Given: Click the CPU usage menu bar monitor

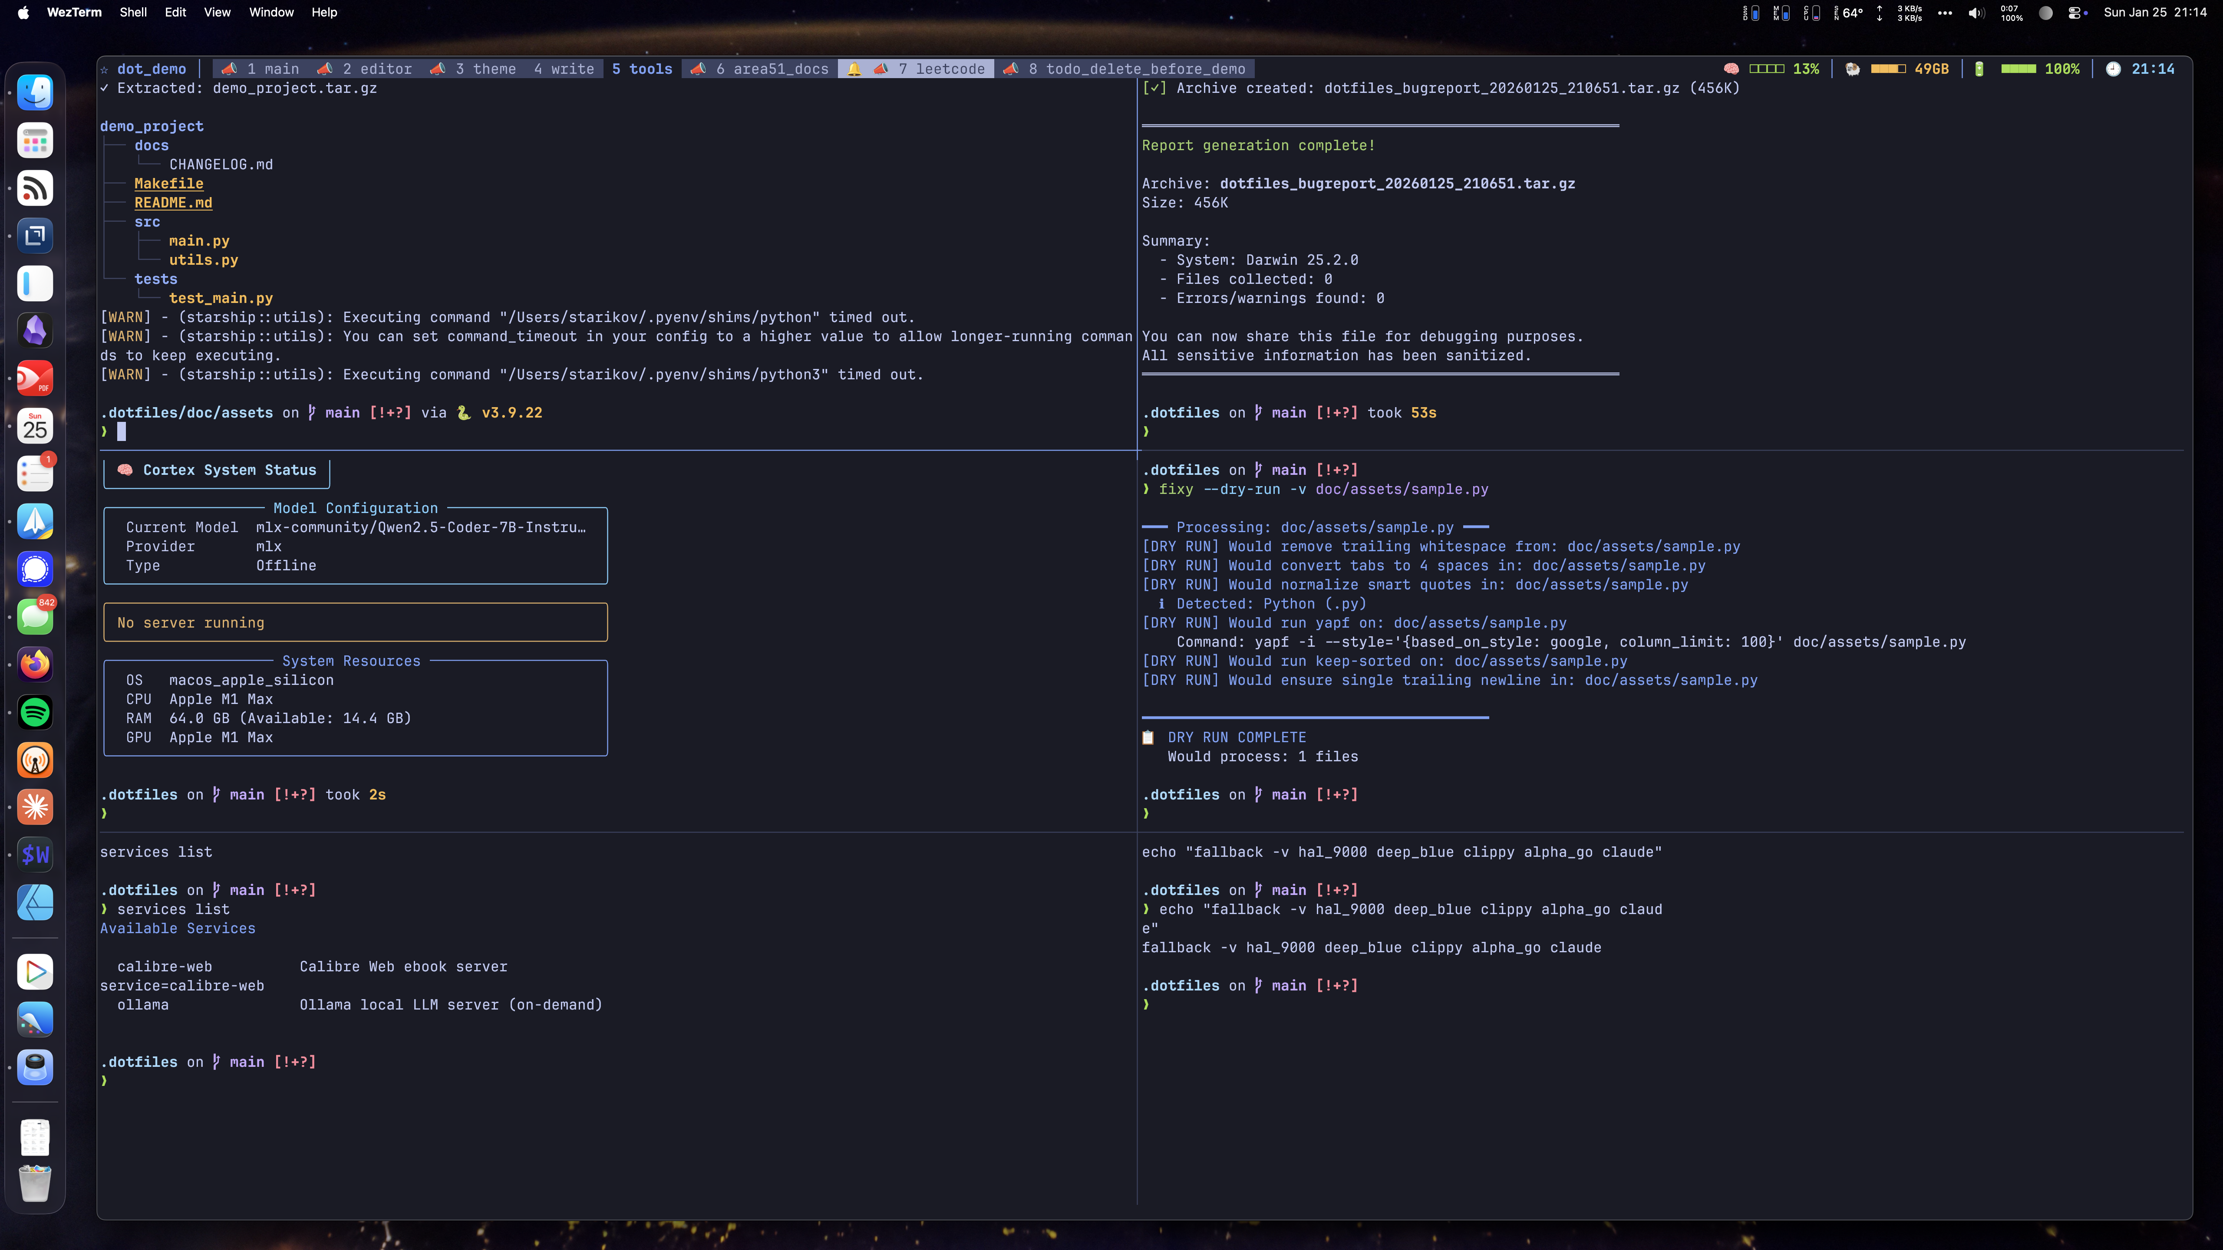Looking at the screenshot, I should (1811, 13).
